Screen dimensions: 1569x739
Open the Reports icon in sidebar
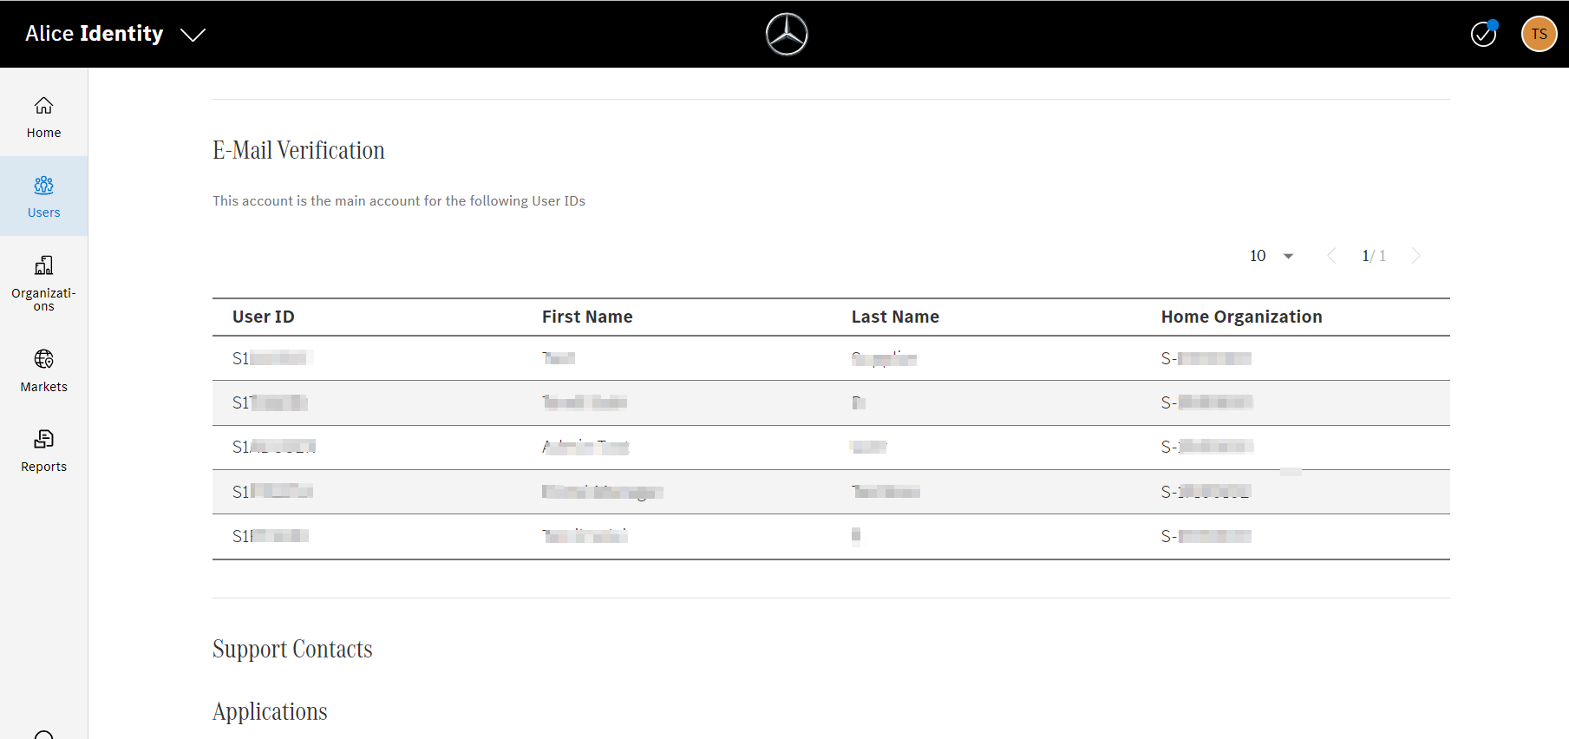pyautogui.click(x=43, y=439)
